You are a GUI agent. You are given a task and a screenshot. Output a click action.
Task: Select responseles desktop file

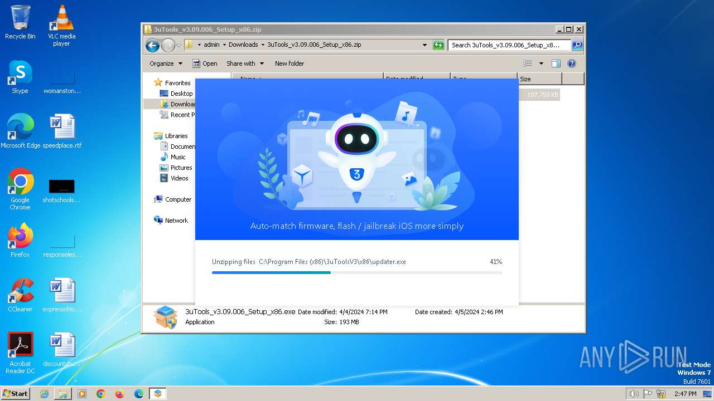(x=62, y=245)
